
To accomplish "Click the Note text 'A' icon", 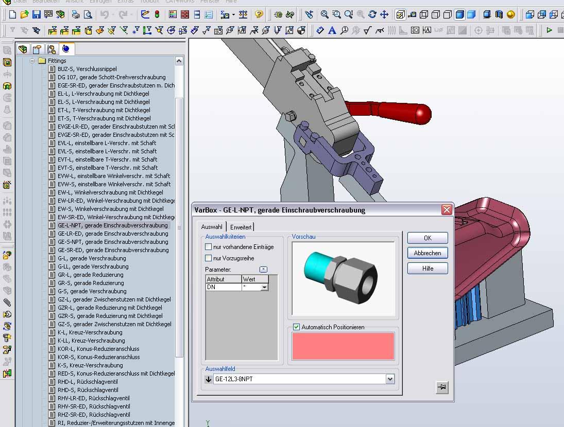I will tap(332, 30).
